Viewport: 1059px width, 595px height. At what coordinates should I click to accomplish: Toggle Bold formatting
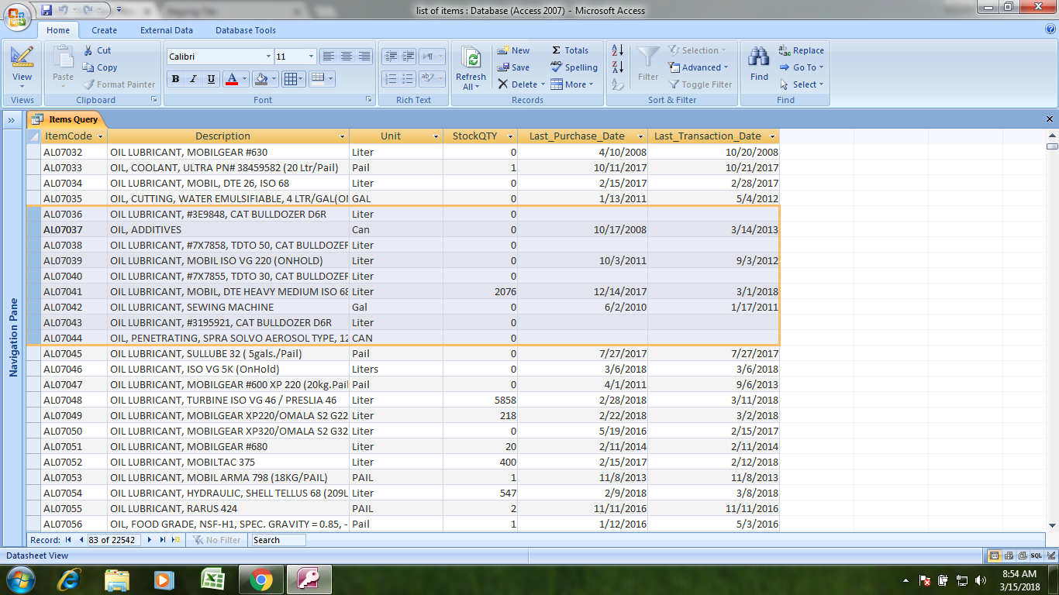175,79
